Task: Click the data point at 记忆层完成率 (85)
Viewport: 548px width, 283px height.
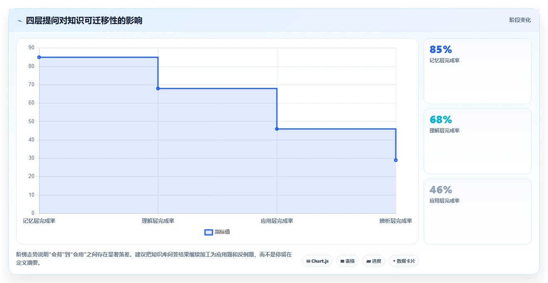Action: point(39,57)
